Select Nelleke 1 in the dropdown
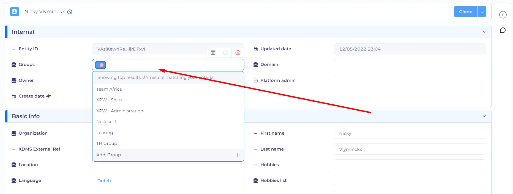The height and width of the screenshot is (194, 513). 168,122
